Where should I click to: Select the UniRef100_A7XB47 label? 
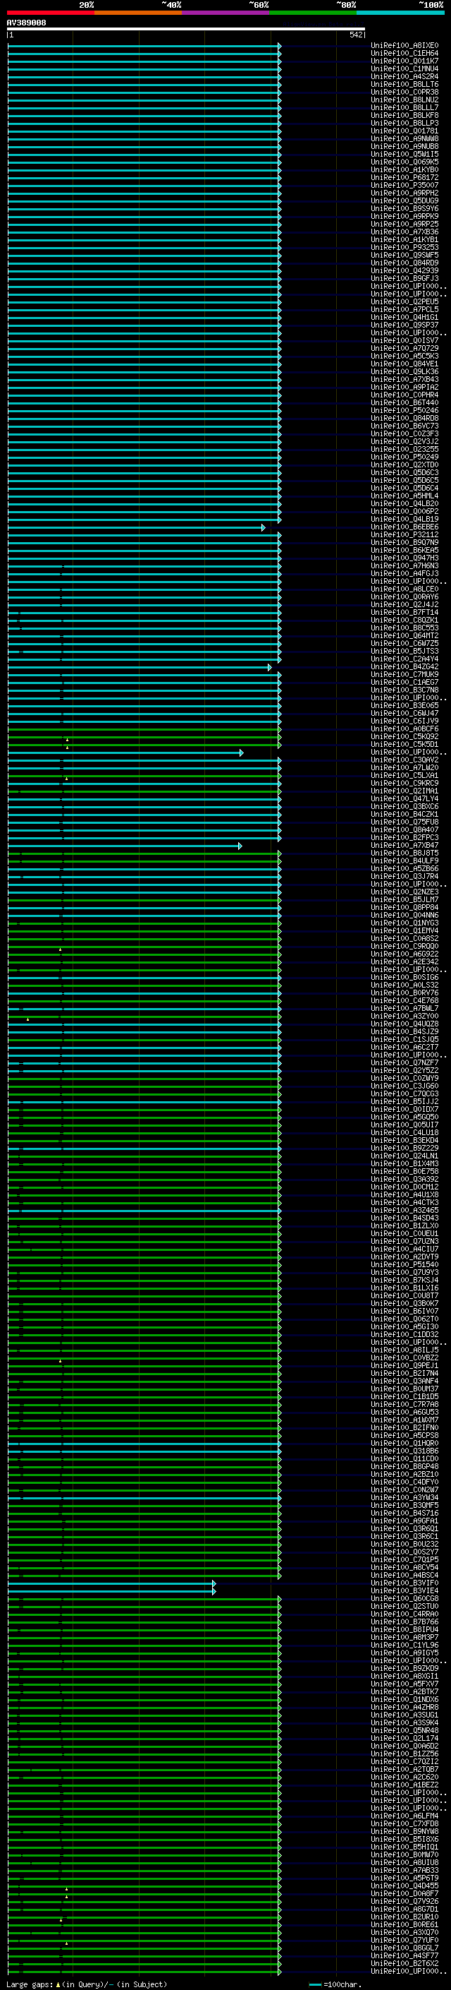(x=404, y=845)
